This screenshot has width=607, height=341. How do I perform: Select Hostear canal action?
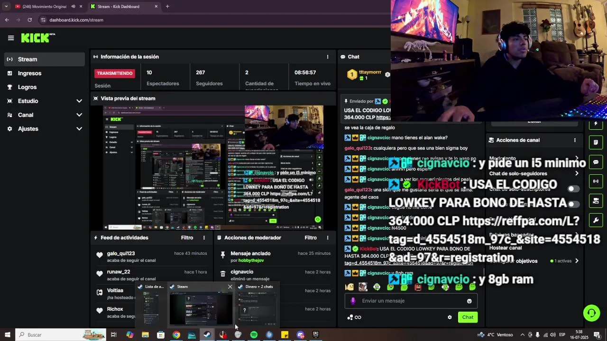pyautogui.click(x=506, y=248)
